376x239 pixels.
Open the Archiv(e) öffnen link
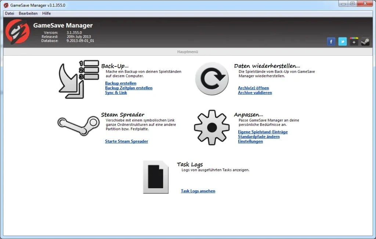pos(253,88)
